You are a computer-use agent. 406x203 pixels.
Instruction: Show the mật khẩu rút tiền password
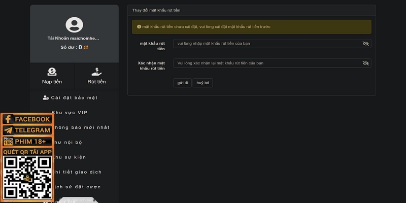tap(365, 44)
